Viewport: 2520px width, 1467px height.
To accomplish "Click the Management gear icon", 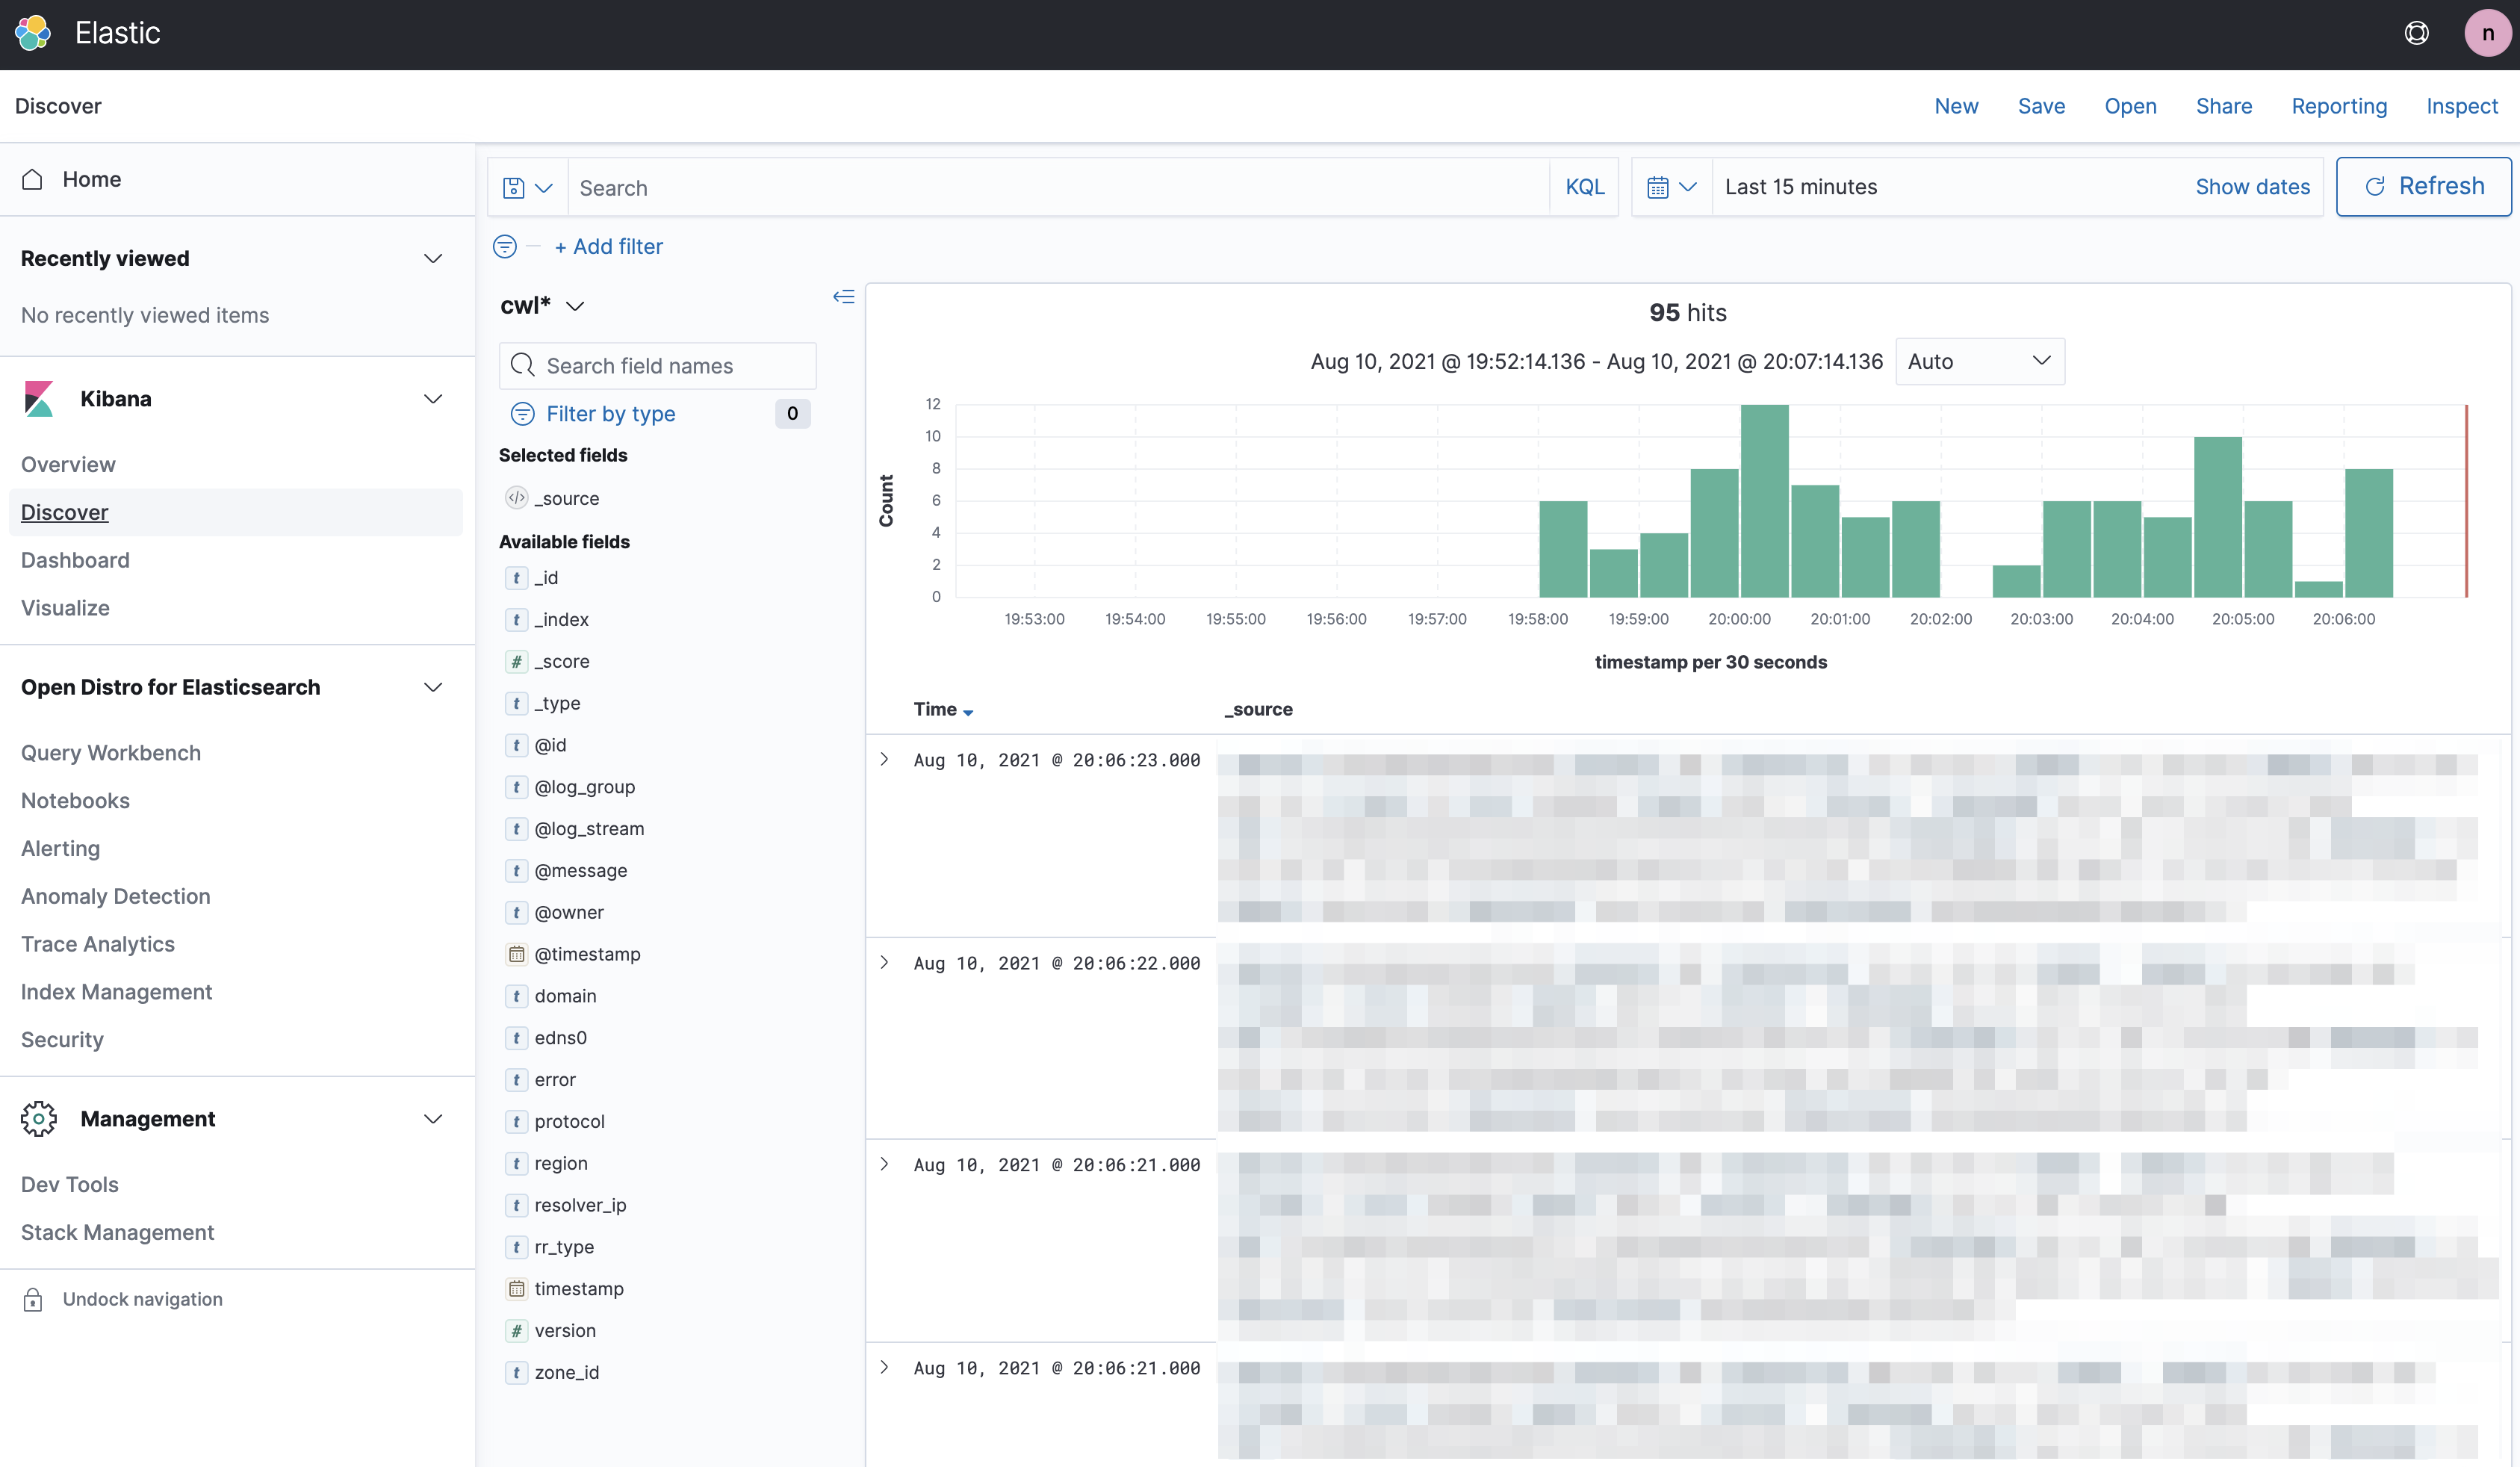I will pyautogui.click(x=39, y=1118).
